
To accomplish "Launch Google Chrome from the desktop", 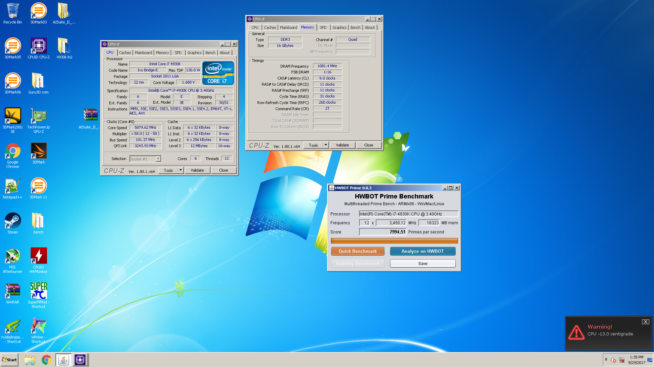I will tap(13, 156).
